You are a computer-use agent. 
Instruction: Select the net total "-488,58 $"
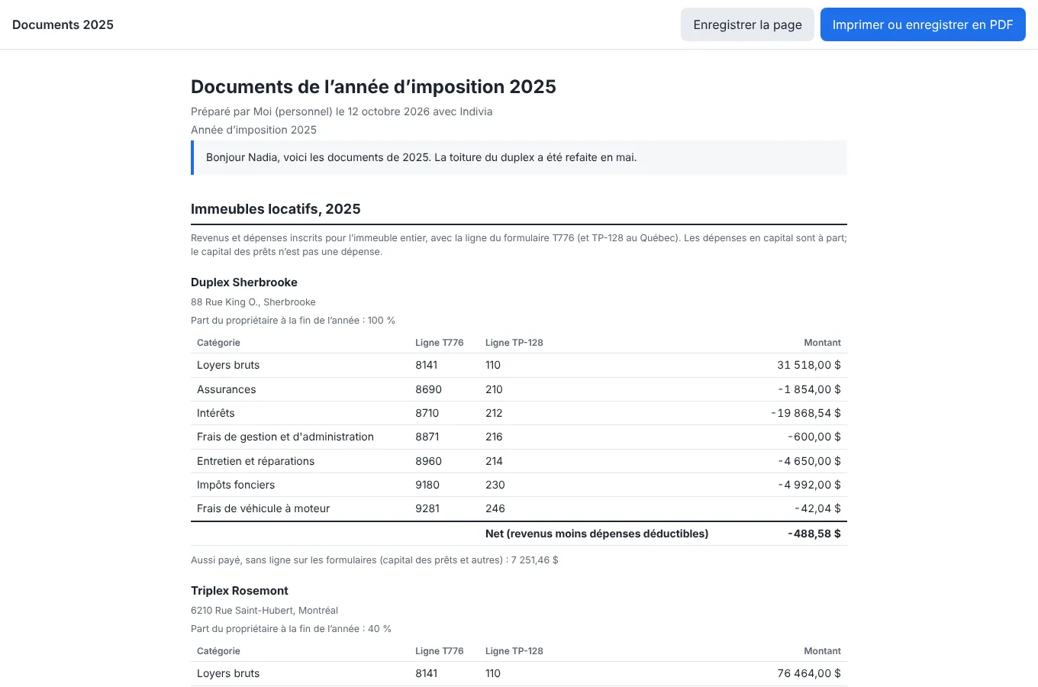pyautogui.click(x=814, y=534)
